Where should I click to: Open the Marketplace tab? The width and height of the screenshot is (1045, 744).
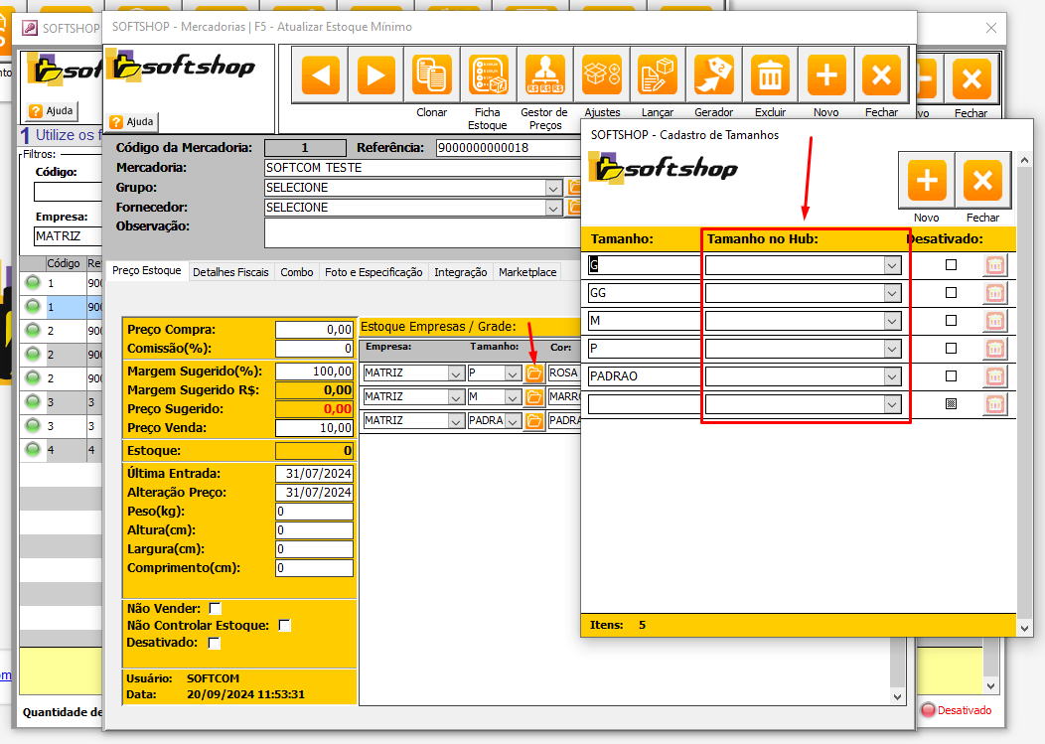[527, 272]
